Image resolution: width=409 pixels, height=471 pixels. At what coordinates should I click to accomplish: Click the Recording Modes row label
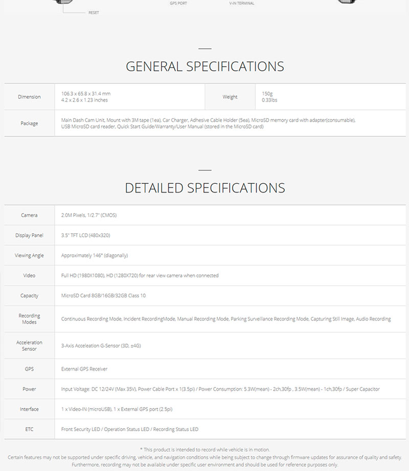point(29,319)
